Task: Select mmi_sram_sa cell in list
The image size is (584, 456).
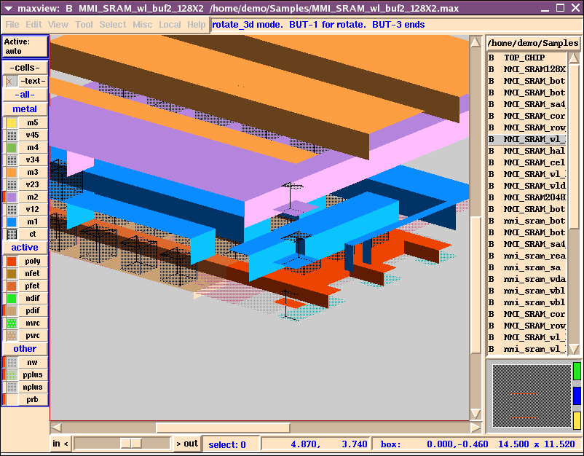Action: [x=527, y=267]
